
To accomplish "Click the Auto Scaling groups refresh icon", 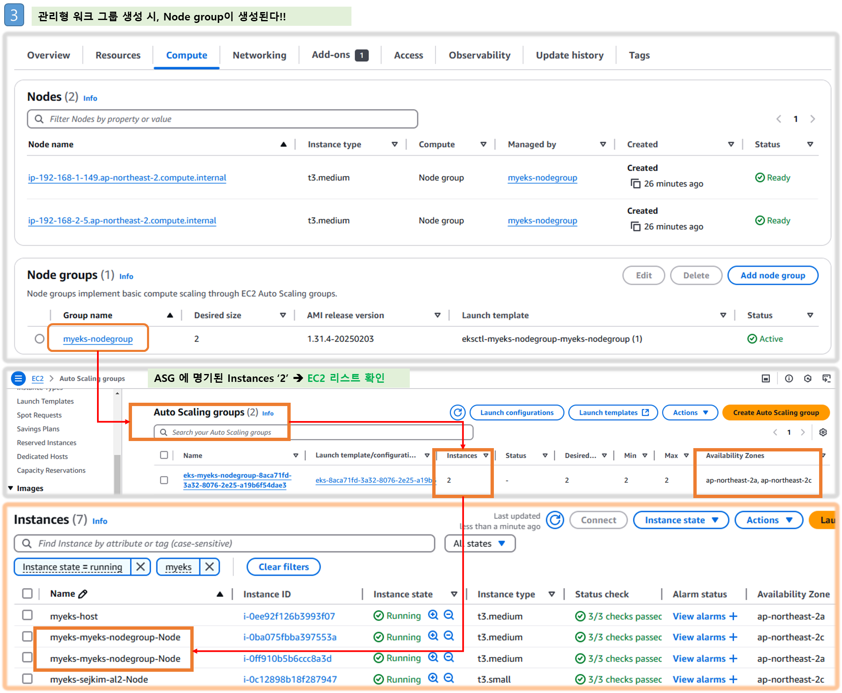I will [458, 412].
